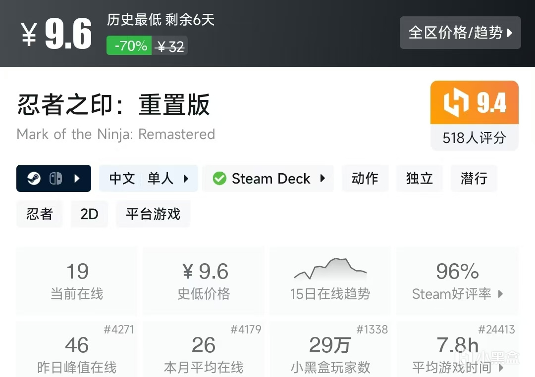The image size is (535, 377).
Task: Click the ¥9.6 lowest price card
Action: (203, 280)
